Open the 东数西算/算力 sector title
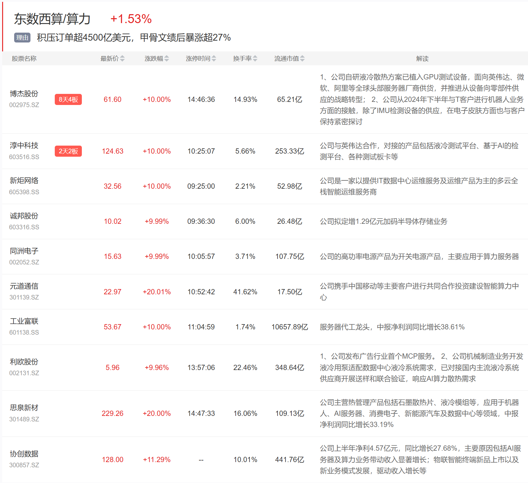The height and width of the screenshot is (483, 528). 52,19
